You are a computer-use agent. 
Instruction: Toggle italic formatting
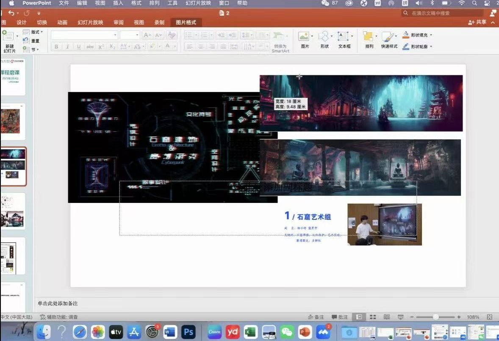tap(67, 47)
